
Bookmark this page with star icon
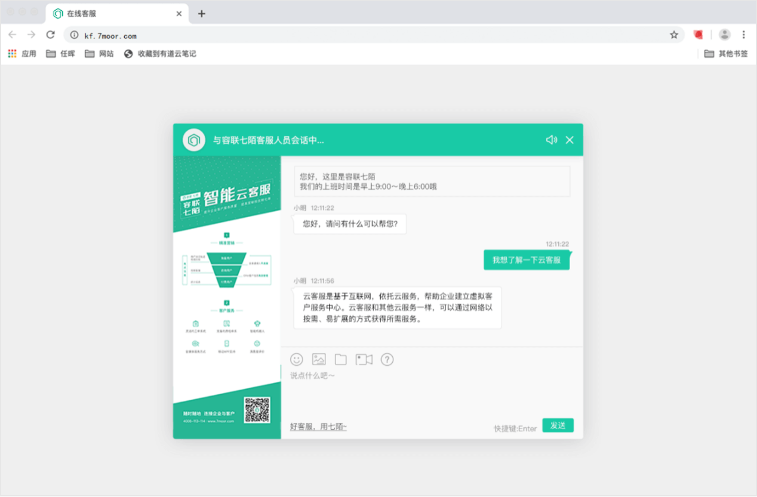[x=674, y=35]
